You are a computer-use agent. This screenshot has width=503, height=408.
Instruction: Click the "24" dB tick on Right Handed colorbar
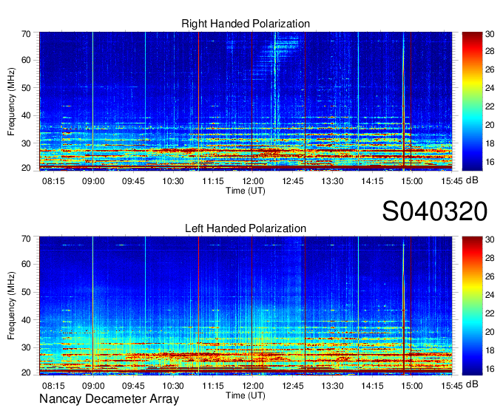click(x=490, y=88)
